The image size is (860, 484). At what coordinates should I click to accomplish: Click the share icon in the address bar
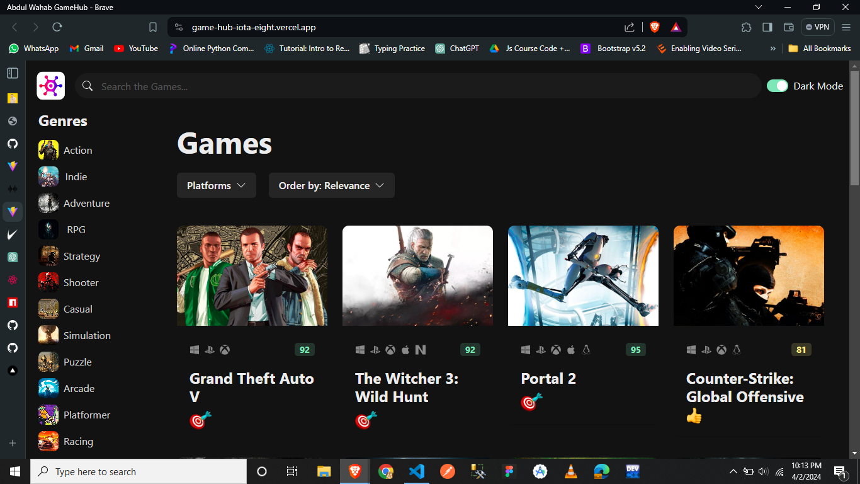[630, 27]
